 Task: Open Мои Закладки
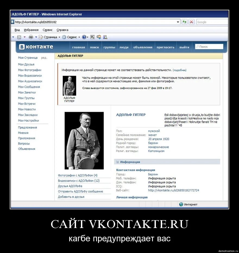(28, 115)
